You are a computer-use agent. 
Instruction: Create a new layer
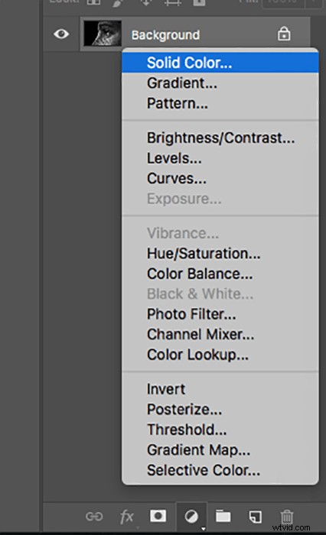coord(256,516)
